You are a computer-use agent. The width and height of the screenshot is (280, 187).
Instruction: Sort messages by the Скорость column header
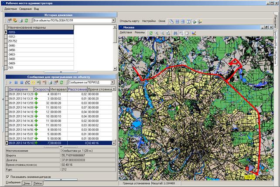click(x=42, y=89)
